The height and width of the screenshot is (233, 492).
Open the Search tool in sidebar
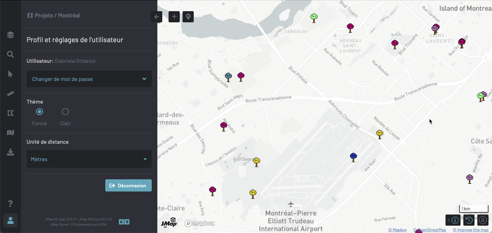(x=10, y=54)
